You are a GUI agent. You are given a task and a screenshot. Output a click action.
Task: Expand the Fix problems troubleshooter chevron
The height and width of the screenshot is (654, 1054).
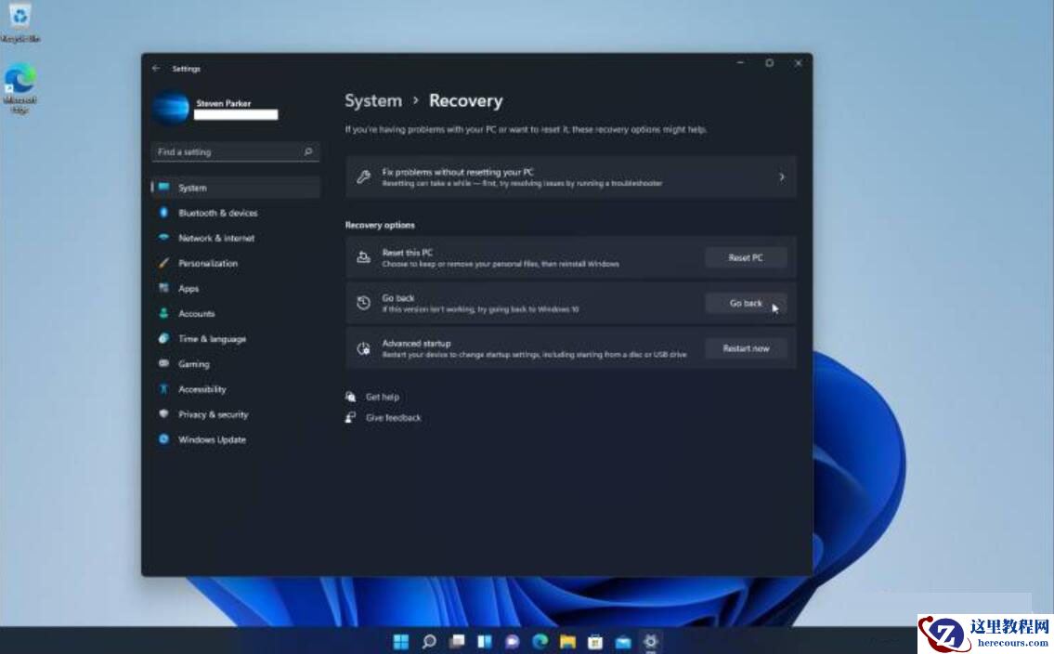[x=783, y=177]
